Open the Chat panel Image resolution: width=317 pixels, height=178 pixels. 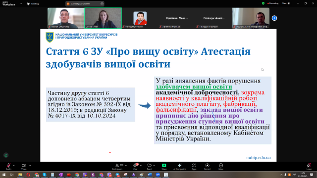point(135,166)
